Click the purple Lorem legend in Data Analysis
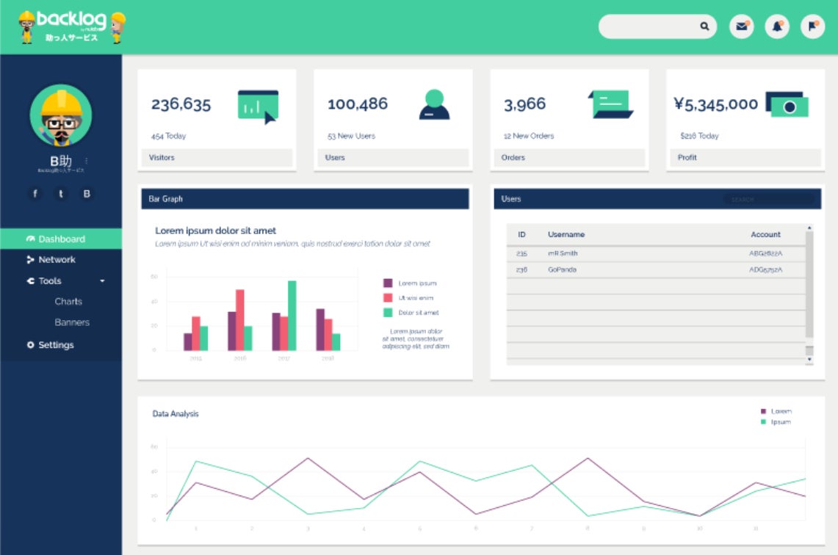The image size is (838, 555). [776, 411]
